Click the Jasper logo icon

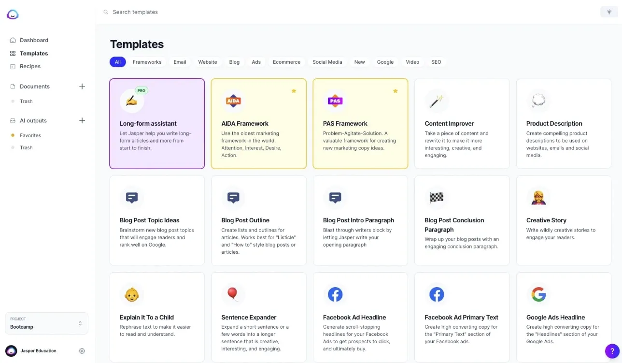[x=13, y=15]
